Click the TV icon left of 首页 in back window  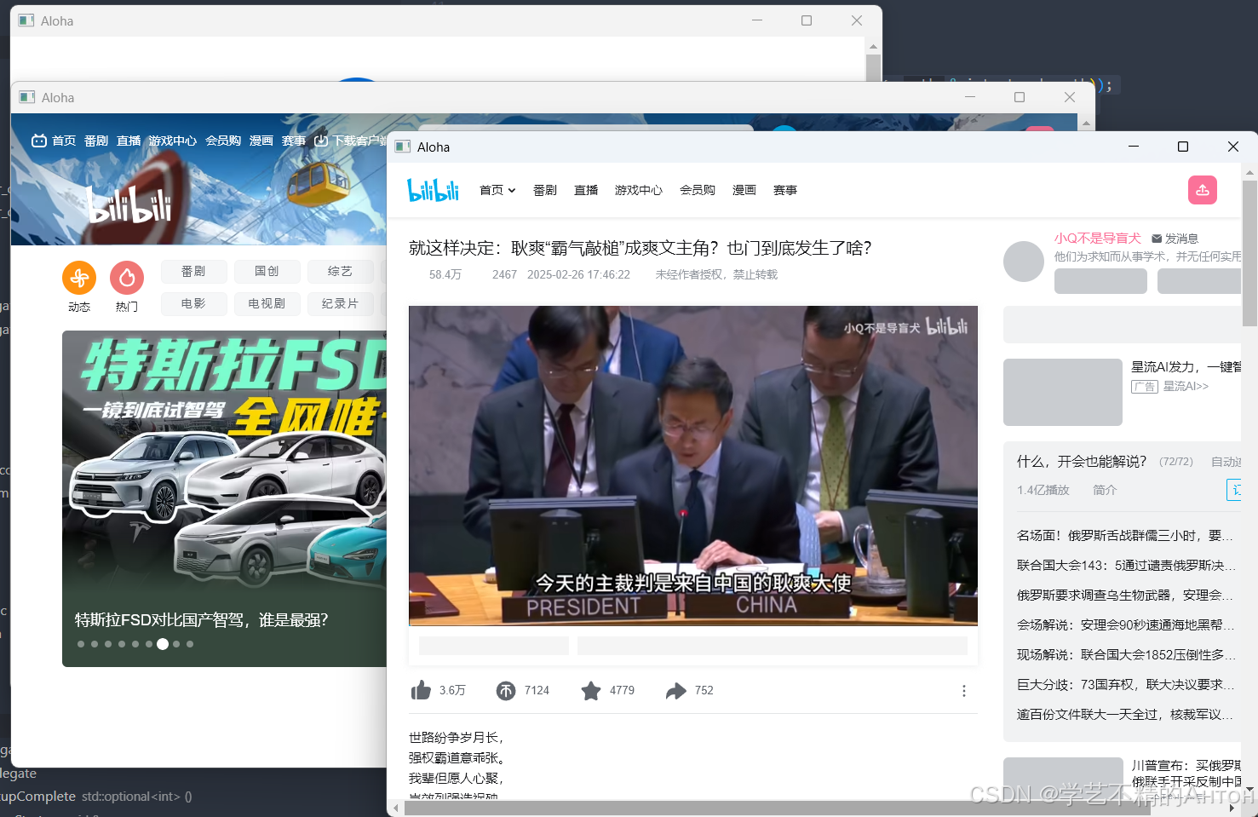click(x=39, y=140)
